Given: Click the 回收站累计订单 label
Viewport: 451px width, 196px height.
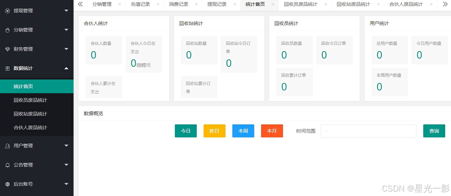Looking at the screenshot, I should pos(198,87).
